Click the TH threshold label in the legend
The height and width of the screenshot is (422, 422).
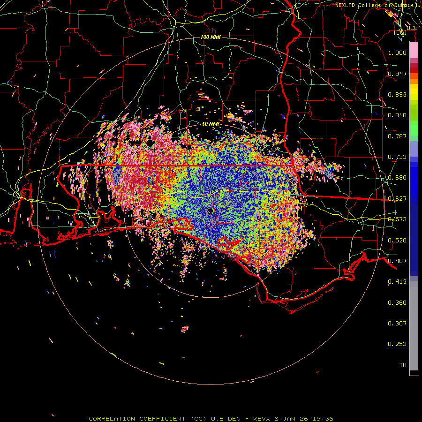pyautogui.click(x=403, y=365)
